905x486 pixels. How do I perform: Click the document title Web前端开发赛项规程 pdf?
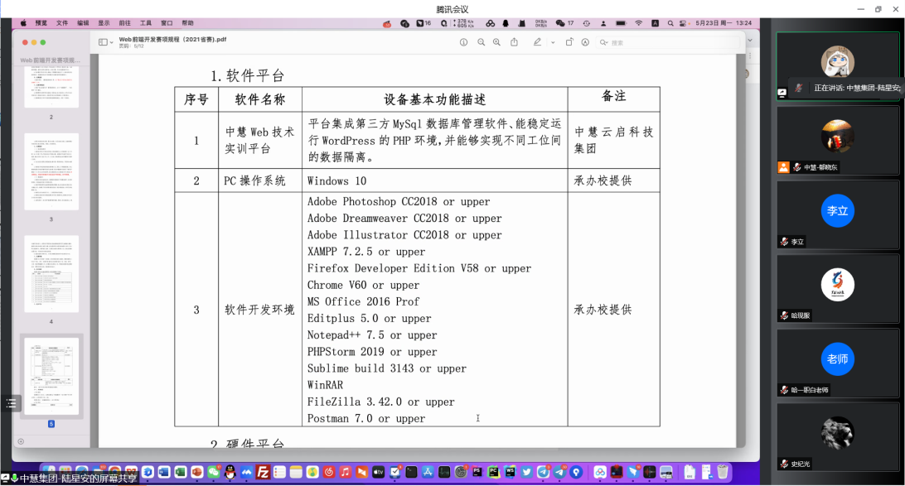point(172,39)
